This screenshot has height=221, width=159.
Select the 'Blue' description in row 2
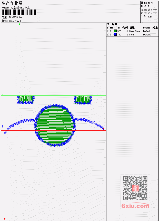pyautogui.click(x=131, y=35)
